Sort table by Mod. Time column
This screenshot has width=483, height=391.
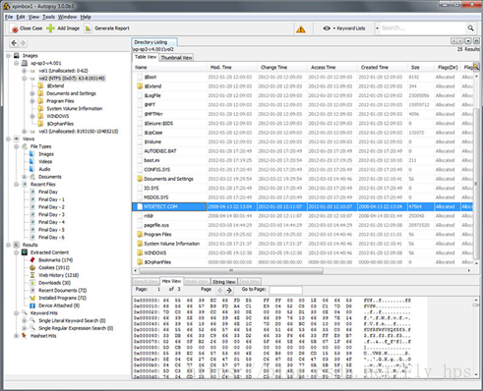coord(231,68)
